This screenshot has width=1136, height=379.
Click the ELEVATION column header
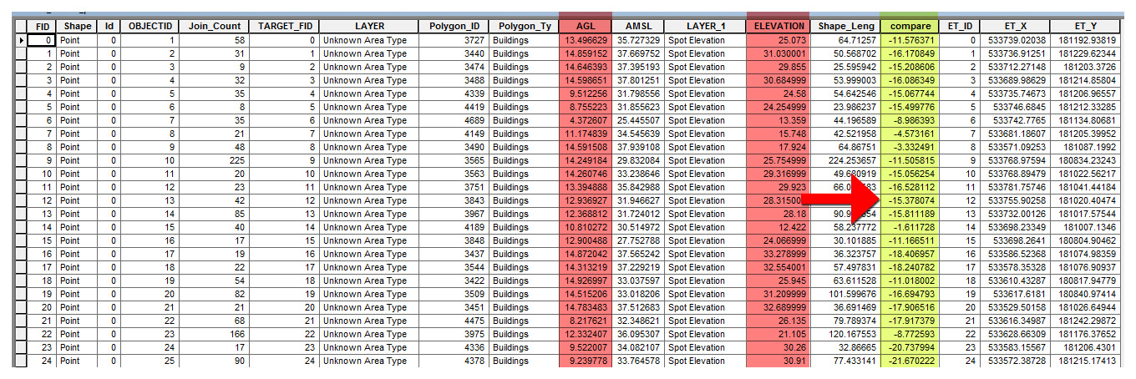[x=777, y=26]
